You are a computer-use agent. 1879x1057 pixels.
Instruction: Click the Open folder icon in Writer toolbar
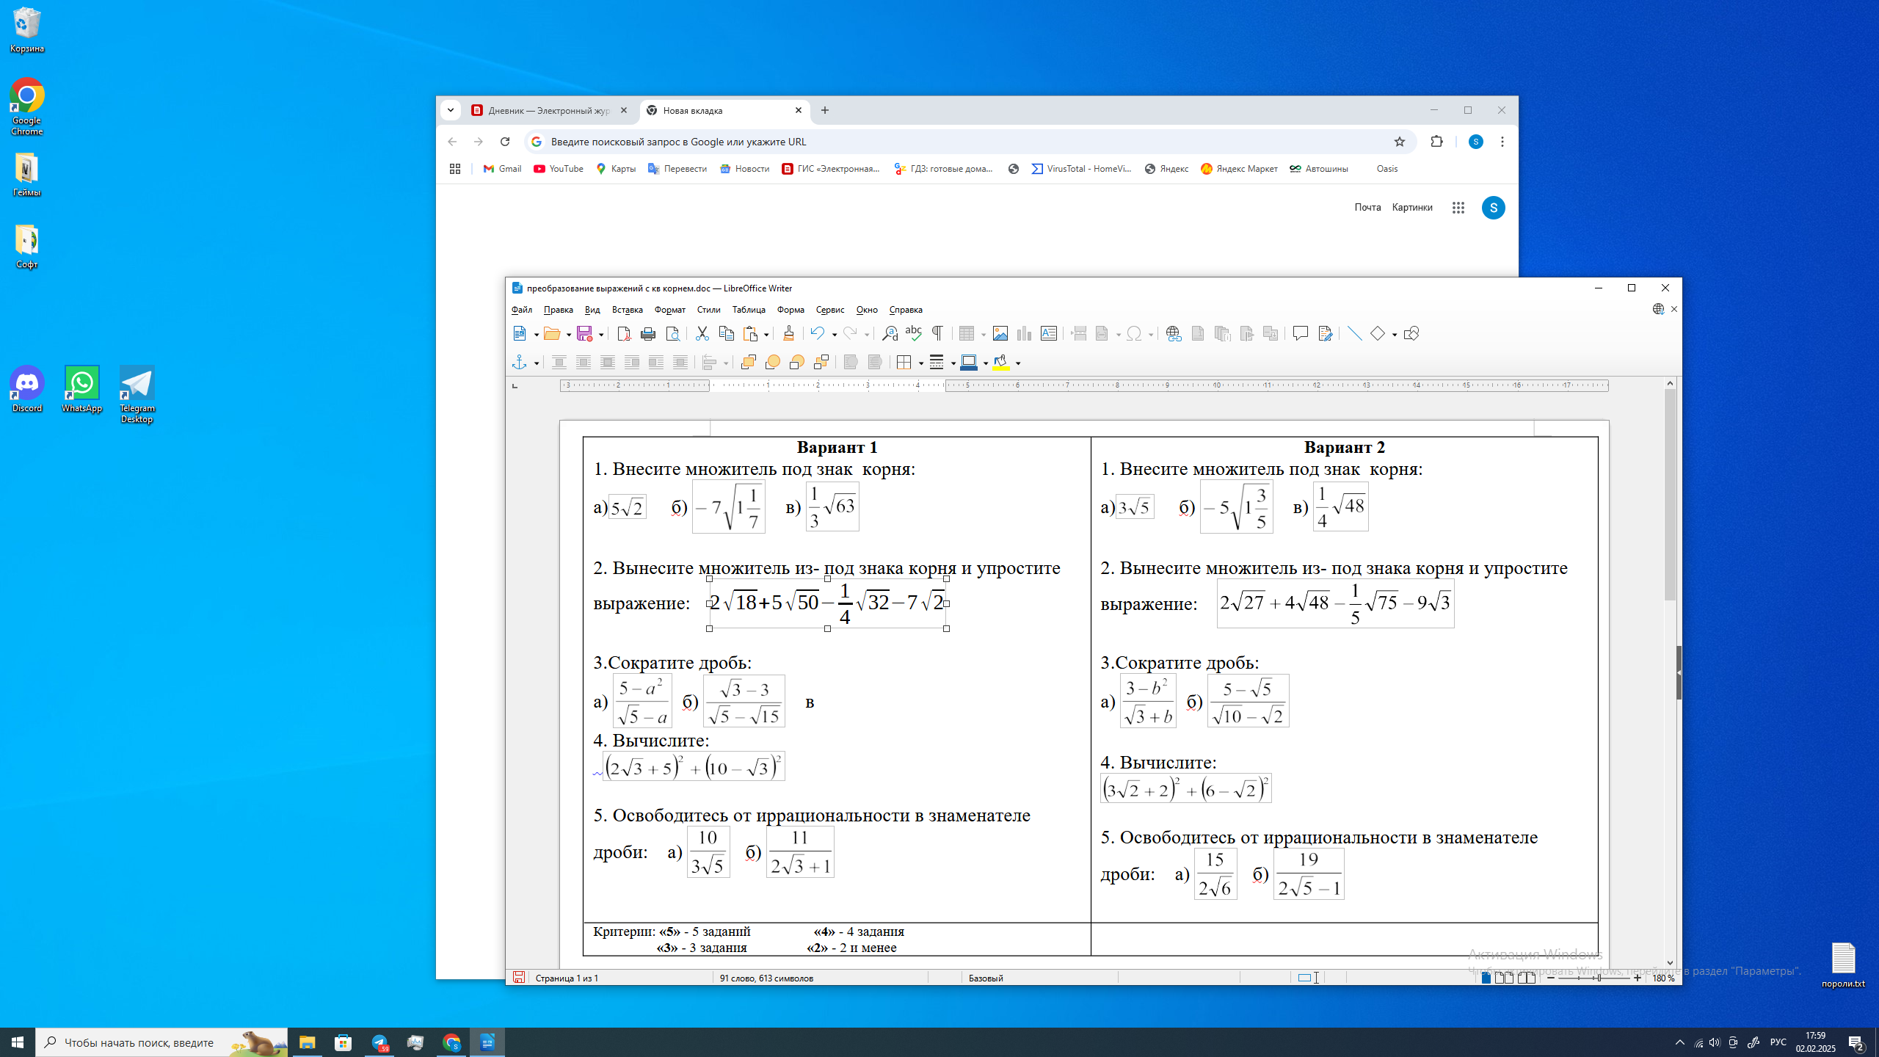[553, 334]
